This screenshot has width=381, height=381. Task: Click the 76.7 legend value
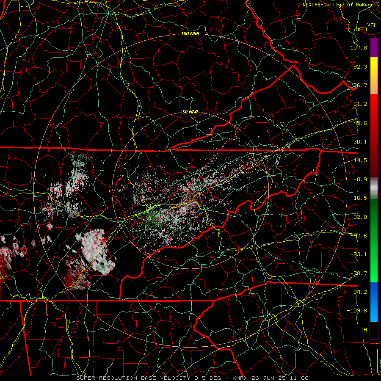coord(360,85)
